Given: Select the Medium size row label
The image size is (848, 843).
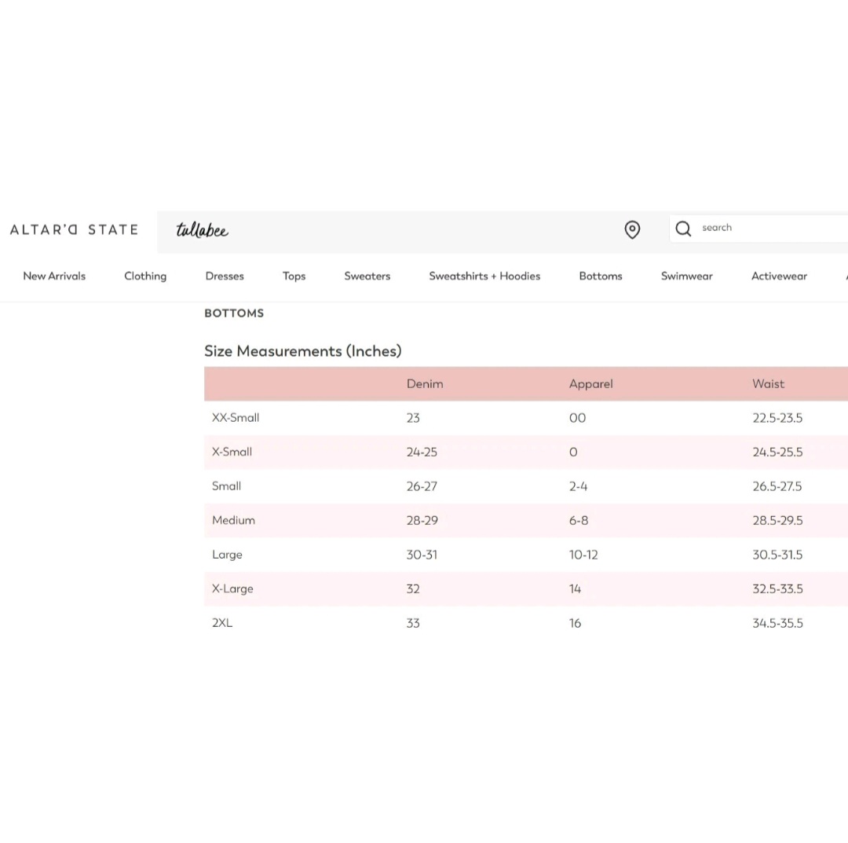Looking at the screenshot, I should 233,520.
